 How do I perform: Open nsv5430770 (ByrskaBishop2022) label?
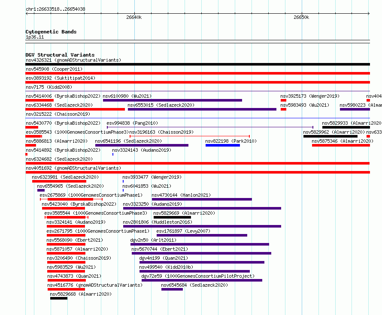coord(63,123)
